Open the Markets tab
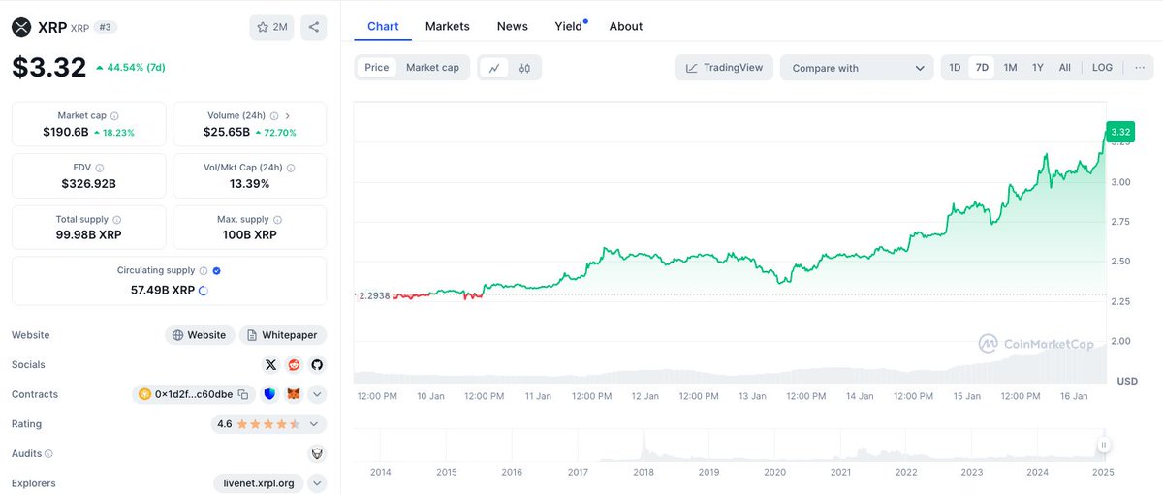 click(x=448, y=26)
